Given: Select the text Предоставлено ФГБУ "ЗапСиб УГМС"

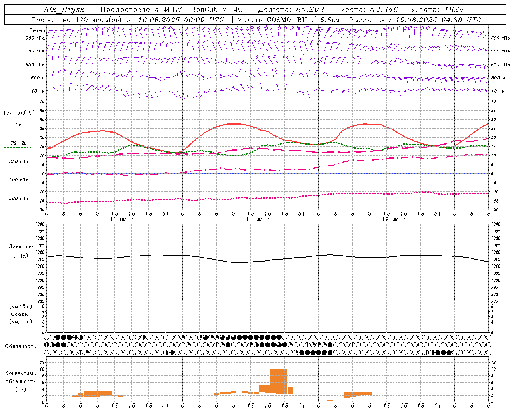Looking at the screenshot, I should click(174, 10).
